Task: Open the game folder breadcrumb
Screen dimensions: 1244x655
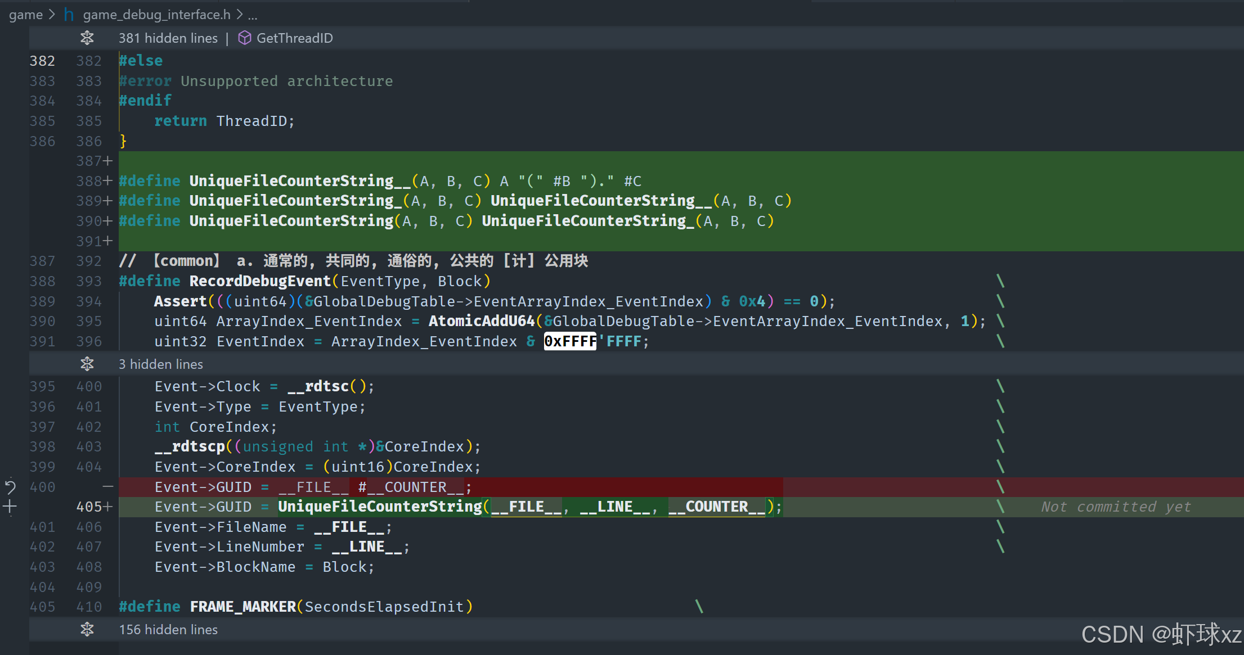Action: (25, 15)
